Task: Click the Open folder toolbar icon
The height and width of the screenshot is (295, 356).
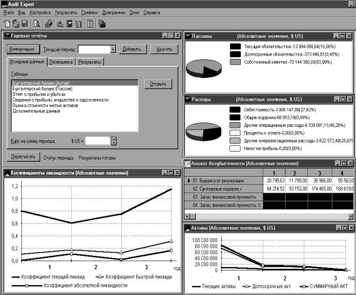Action: 16,23
